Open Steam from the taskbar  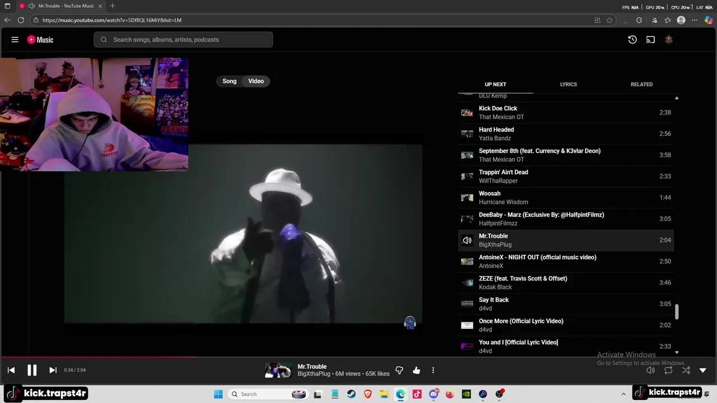[x=351, y=394]
